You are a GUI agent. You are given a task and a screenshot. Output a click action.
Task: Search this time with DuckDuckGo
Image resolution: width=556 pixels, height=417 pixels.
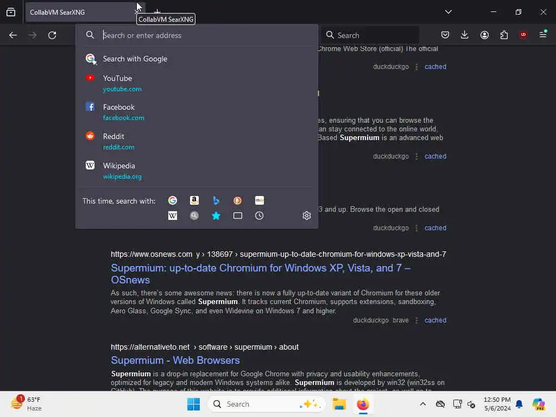238,200
